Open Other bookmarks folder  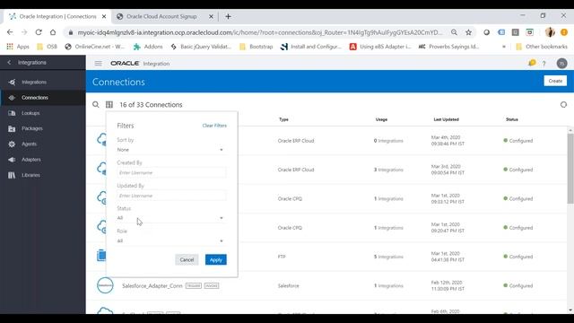click(x=542, y=47)
